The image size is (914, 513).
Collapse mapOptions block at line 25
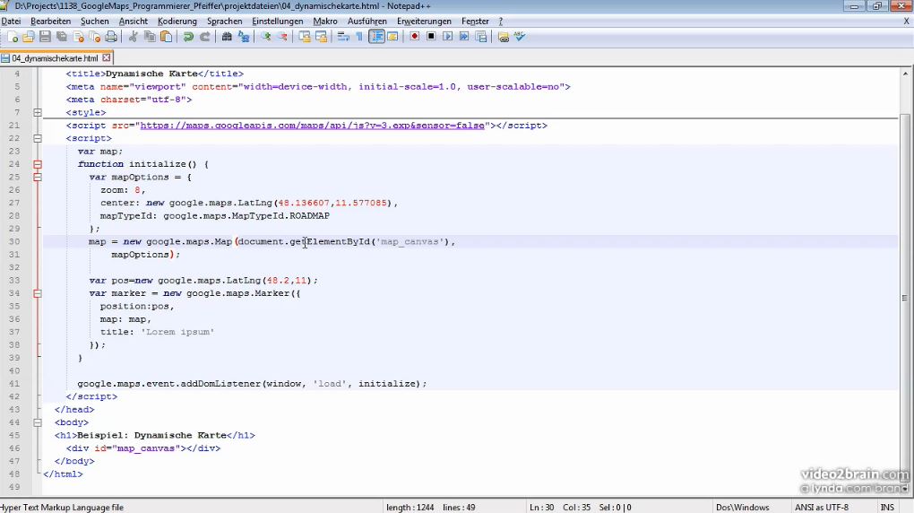(x=38, y=177)
